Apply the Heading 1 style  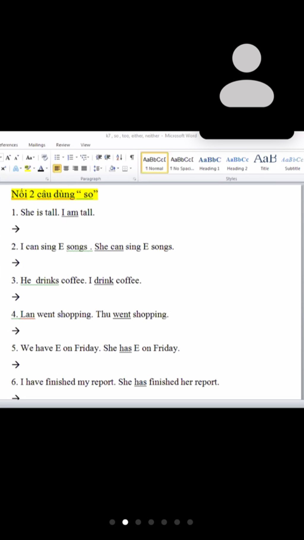[210, 163]
